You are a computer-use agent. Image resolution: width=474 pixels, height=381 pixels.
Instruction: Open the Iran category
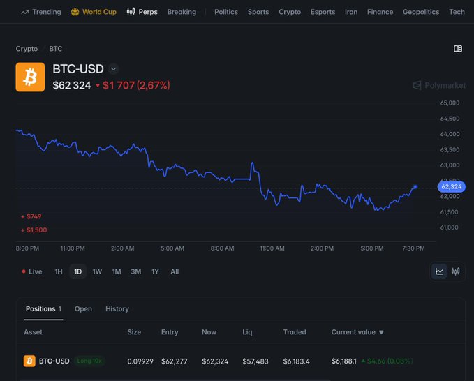(x=351, y=12)
